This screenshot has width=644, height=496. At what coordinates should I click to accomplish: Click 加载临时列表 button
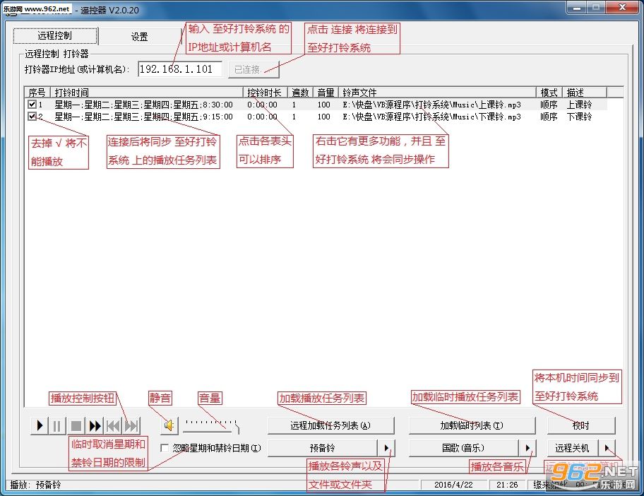pyautogui.click(x=472, y=426)
